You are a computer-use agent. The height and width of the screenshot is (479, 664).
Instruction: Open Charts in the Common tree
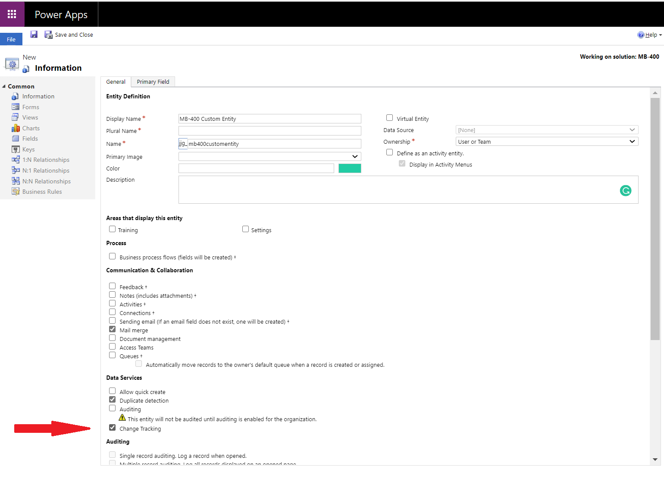pyautogui.click(x=31, y=128)
